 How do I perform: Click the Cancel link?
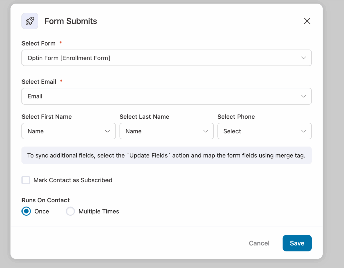[x=259, y=243]
